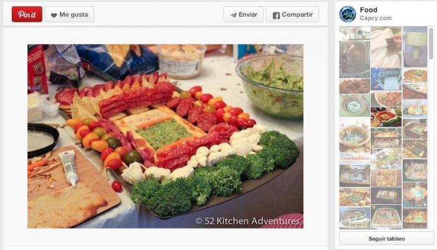Select the highlighted veggie stadium thumbnail
This screenshot has width=437, height=250.
386,117
